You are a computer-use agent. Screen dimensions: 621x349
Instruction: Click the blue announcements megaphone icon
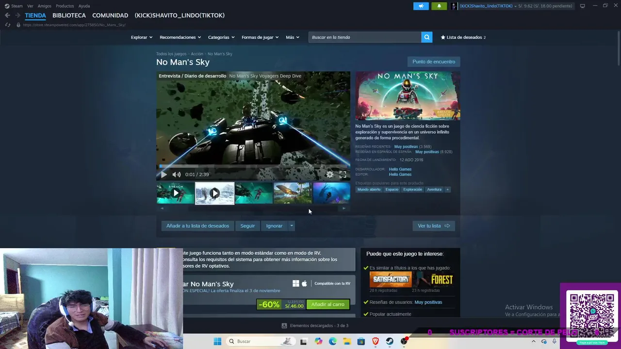click(421, 6)
